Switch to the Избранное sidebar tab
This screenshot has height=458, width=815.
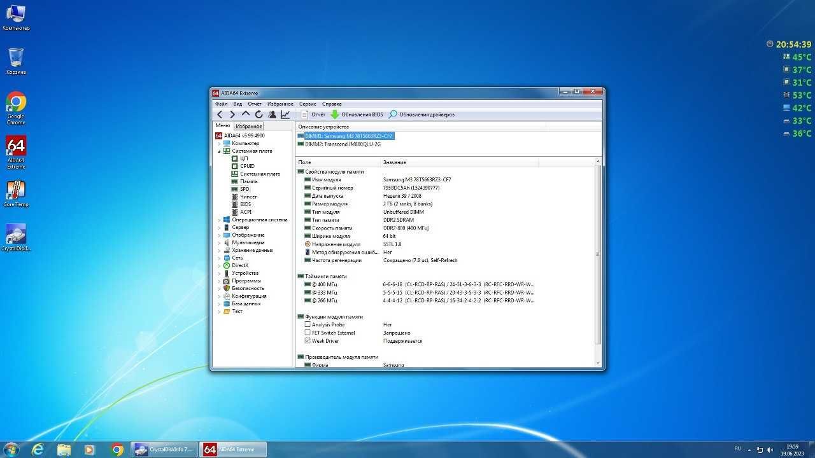tap(249, 127)
